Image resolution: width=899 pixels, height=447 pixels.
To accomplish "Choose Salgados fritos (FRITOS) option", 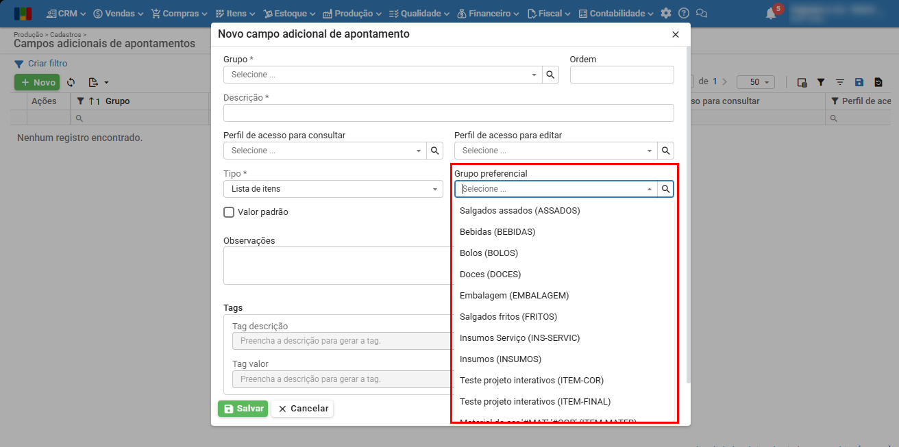I will tap(508, 317).
